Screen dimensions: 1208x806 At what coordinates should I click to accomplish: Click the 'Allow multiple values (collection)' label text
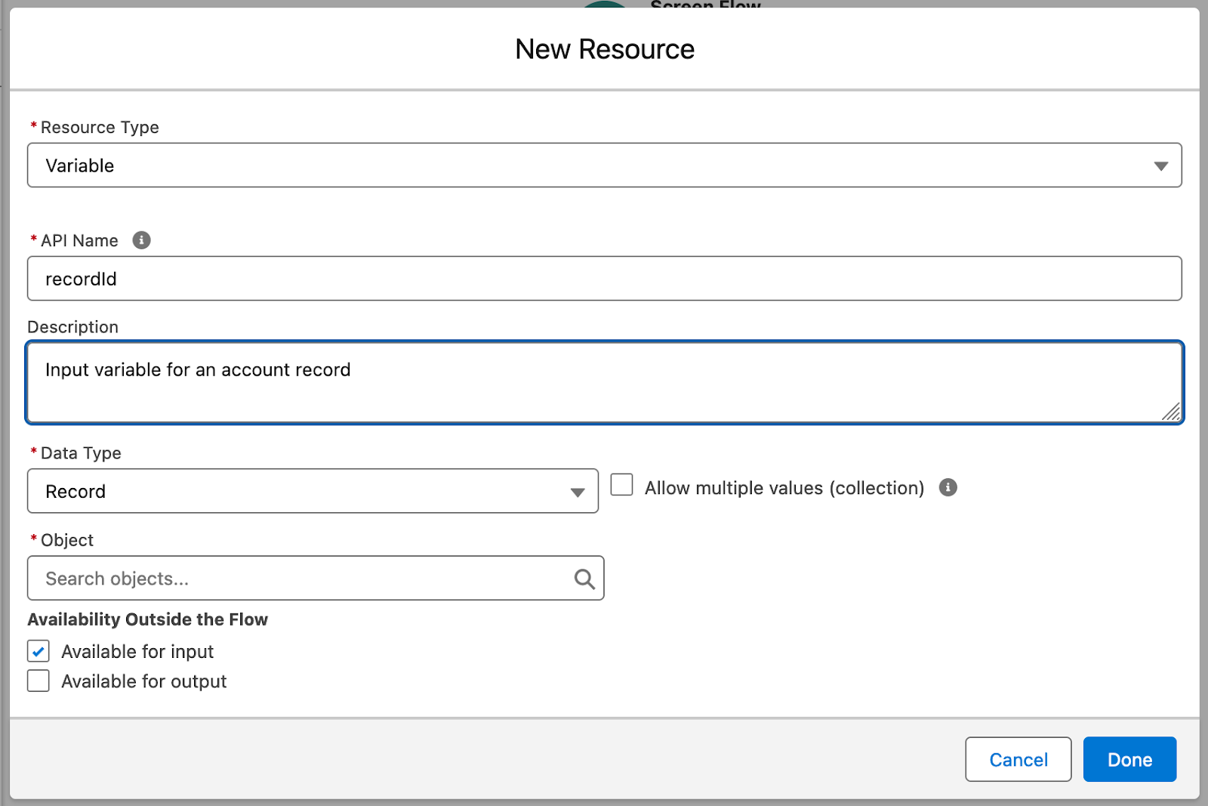click(x=784, y=488)
